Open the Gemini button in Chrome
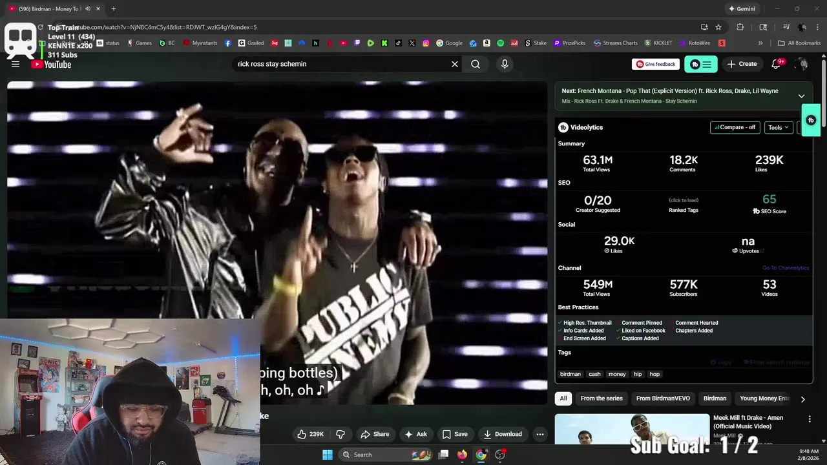827x465 pixels. 741,9
